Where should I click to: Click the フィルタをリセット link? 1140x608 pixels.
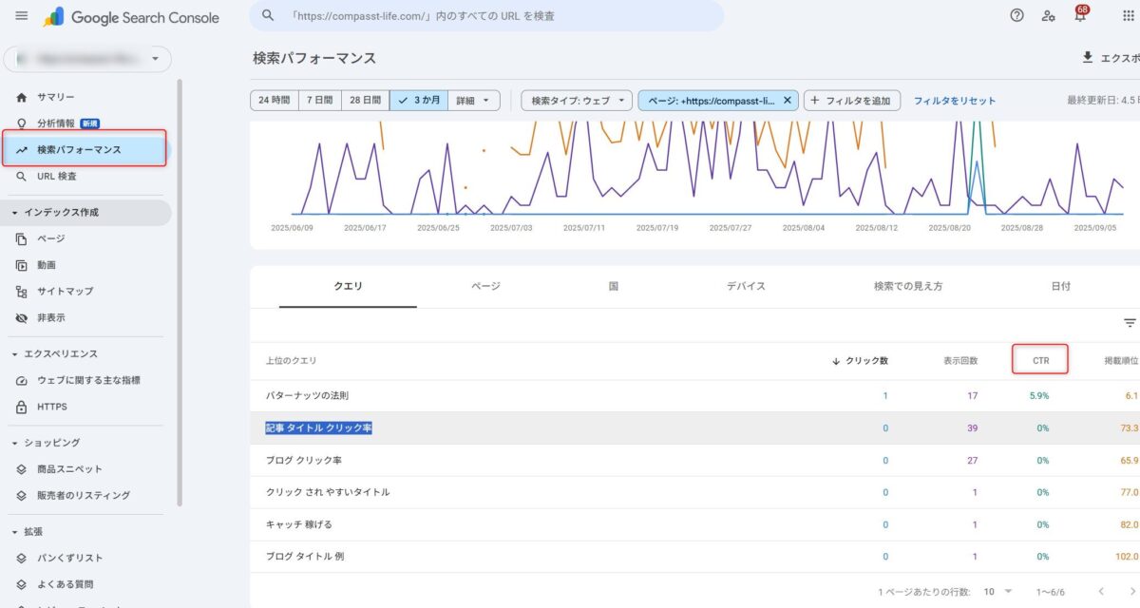point(954,101)
